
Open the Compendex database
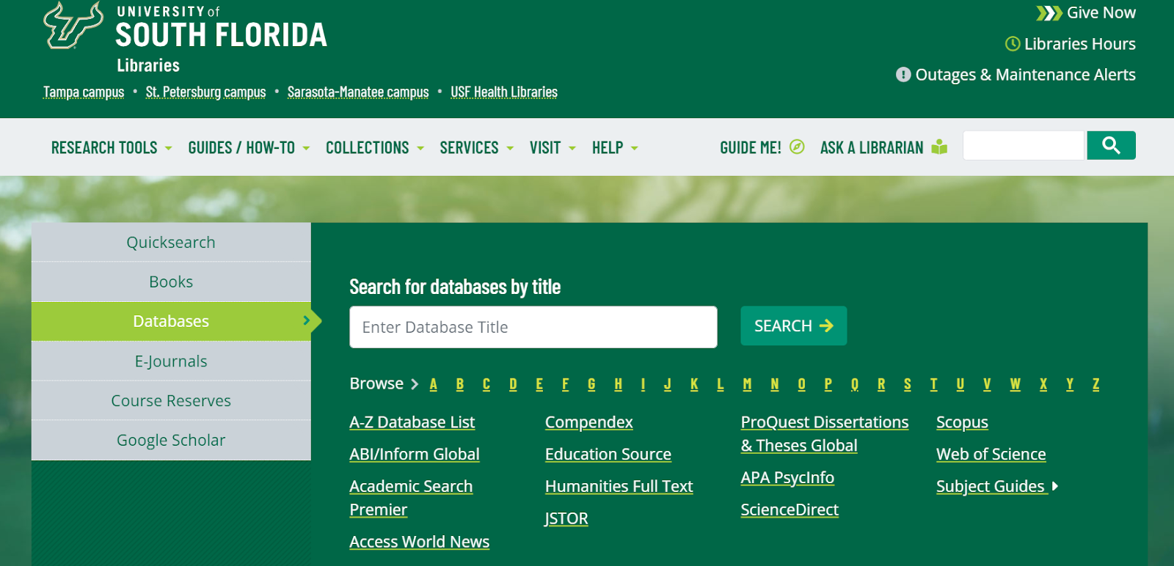coord(589,422)
